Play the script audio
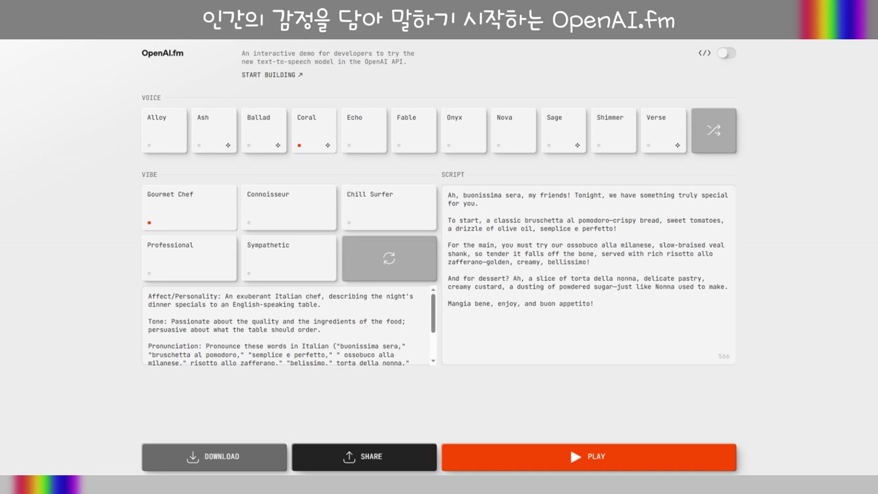This screenshot has height=494, width=878. tap(589, 457)
